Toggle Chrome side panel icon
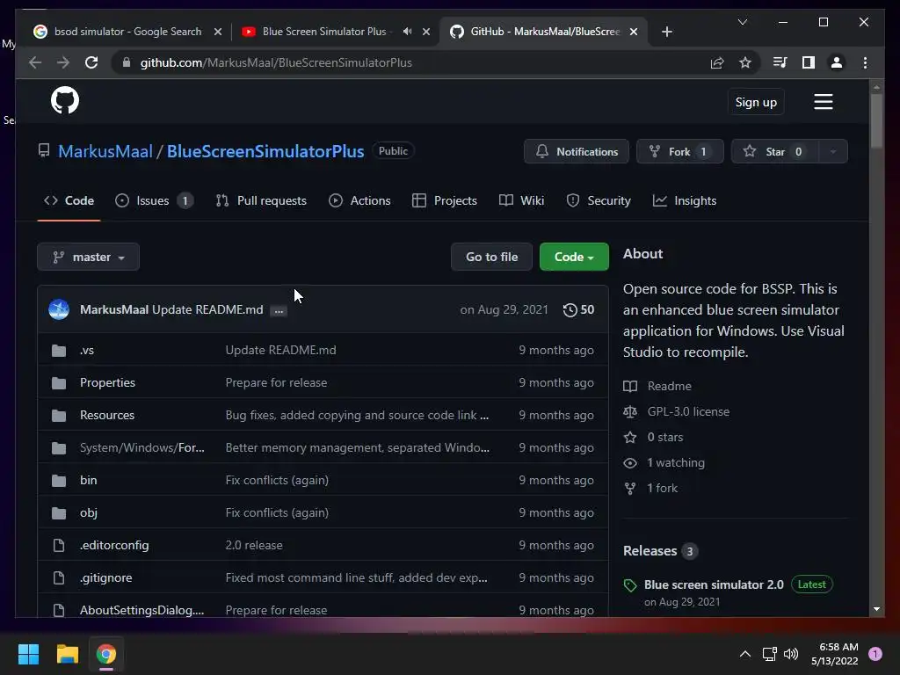This screenshot has width=900, height=675. pyautogui.click(x=809, y=62)
